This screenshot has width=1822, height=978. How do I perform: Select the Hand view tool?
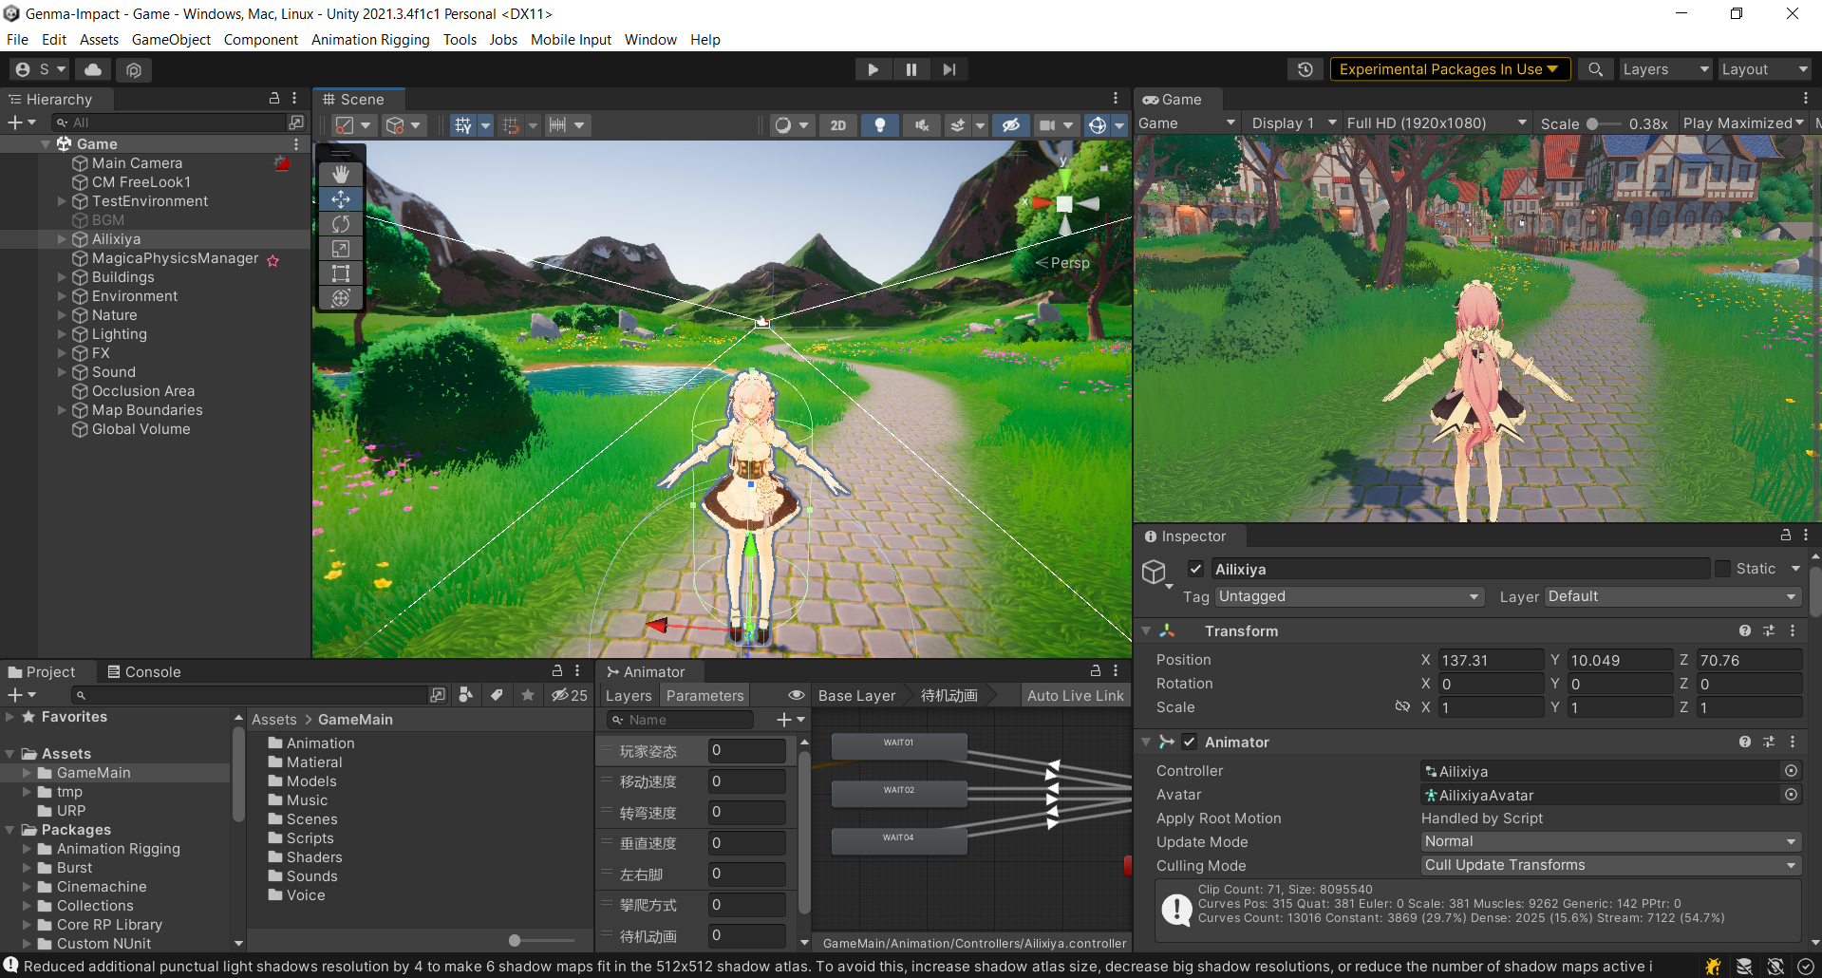point(341,175)
